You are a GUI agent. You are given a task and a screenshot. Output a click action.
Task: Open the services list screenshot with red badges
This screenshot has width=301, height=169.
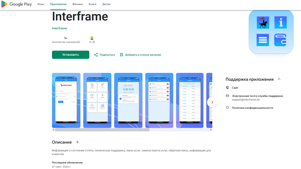pos(159,100)
